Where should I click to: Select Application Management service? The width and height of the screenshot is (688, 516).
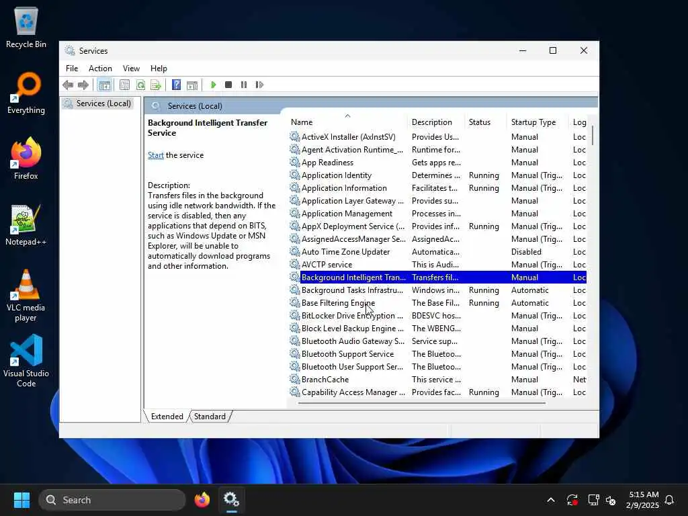(437, 214)
